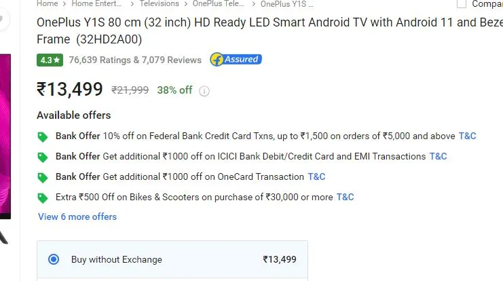This screenshot has height=281, width=503.
Task: Click the Flipkart Assured badge
Action: 236,59
